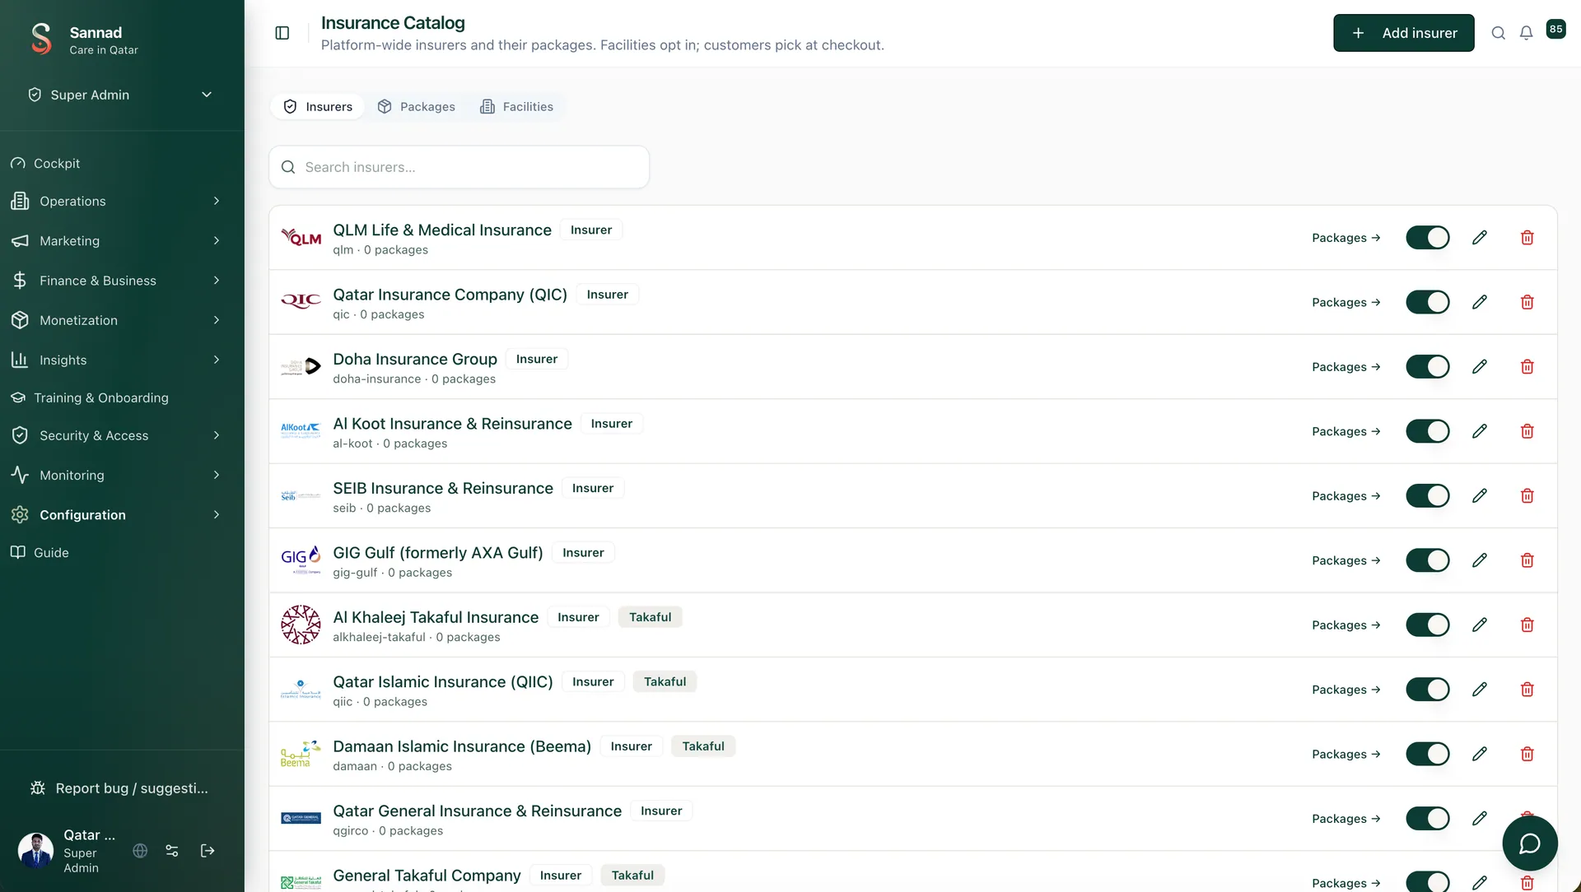The image size is (1581, 892).
Task: Disable GIG Gulf insurer toggle
Action: point(1428,560)
